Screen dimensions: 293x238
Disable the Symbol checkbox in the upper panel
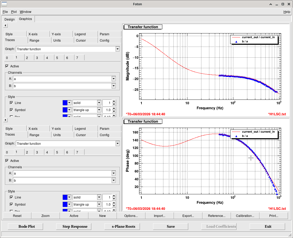pos(11,110)
